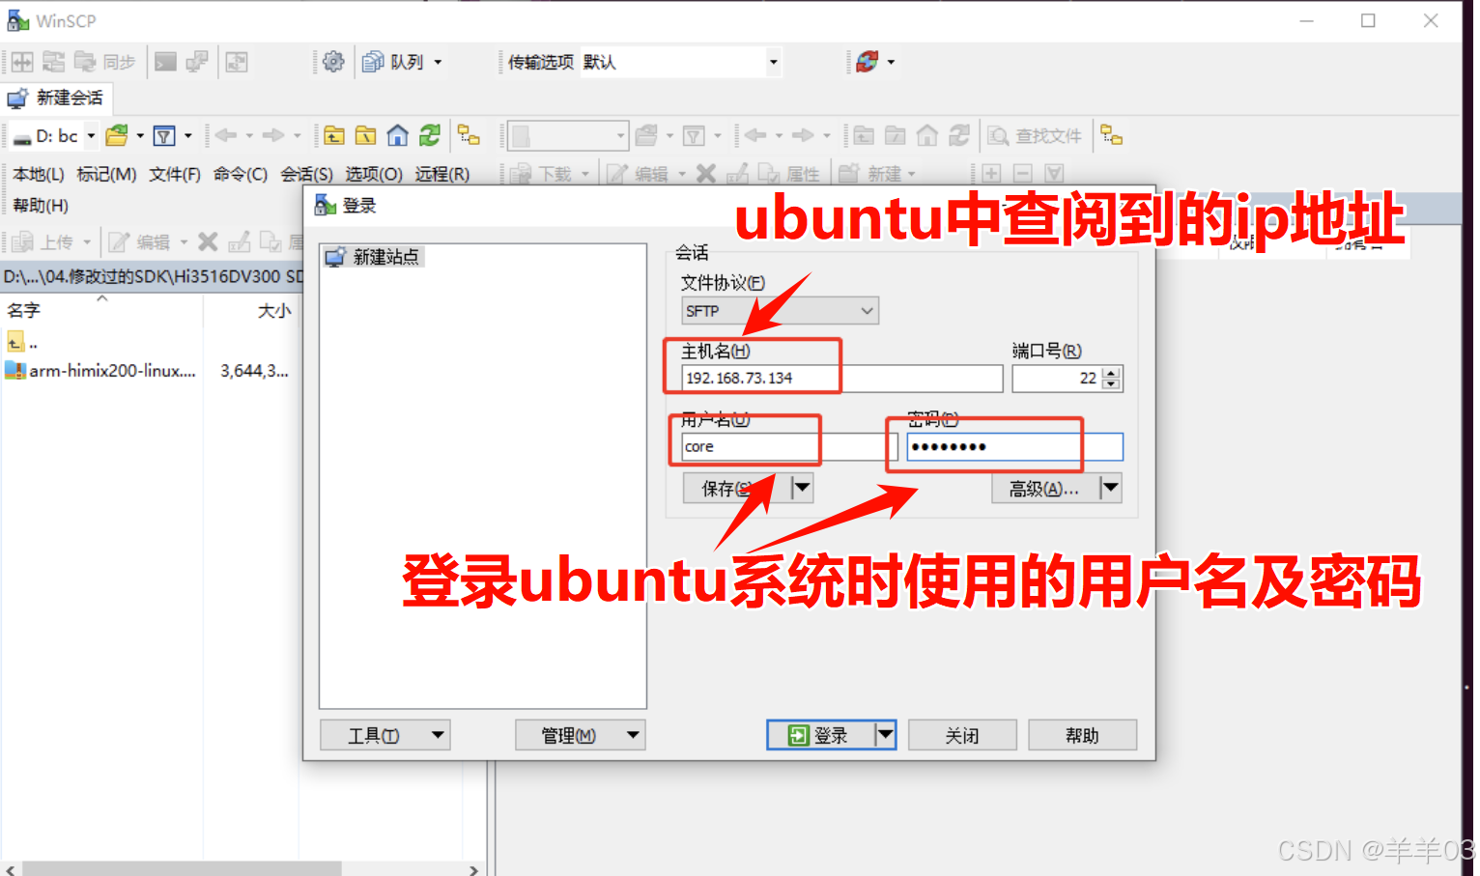The height and width of the screenshot is (876, 1480).
Task: Click the remote properties (属性) button
Action: point(789,174)
